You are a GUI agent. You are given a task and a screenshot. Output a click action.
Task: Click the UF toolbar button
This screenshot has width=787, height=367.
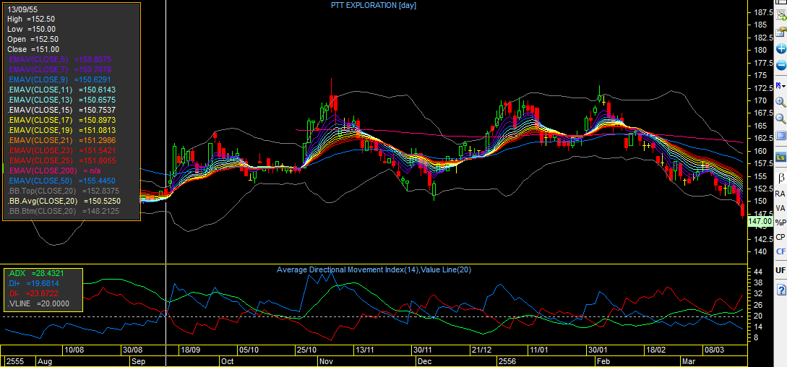click(x=780, y=270)
